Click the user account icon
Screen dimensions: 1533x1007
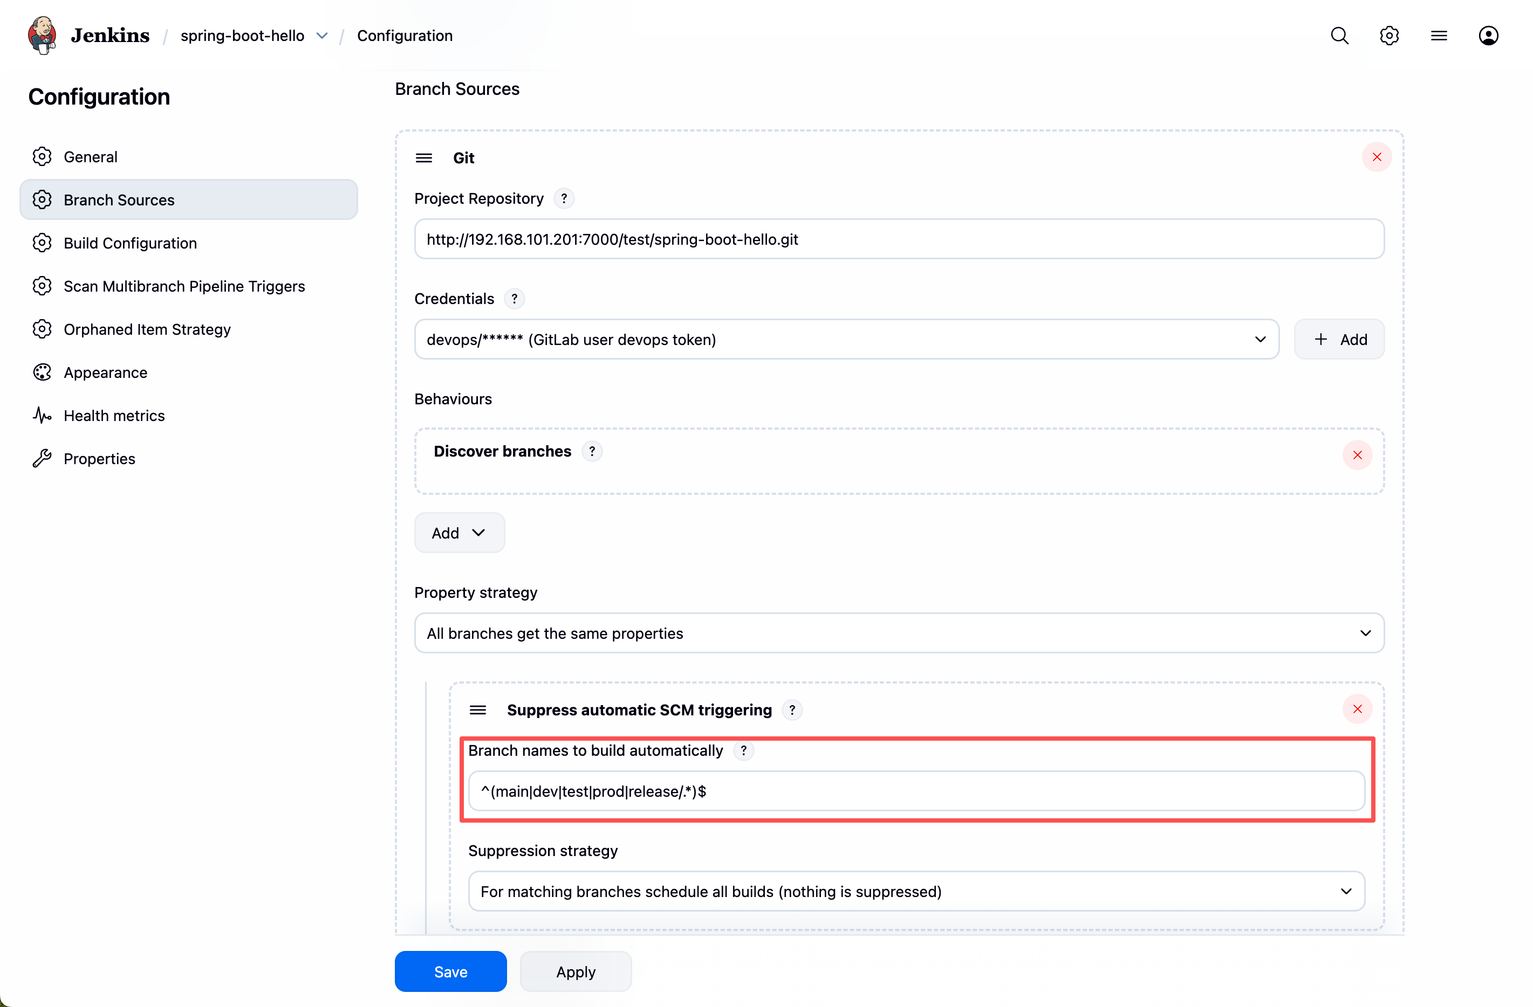[x=1488, y=36]
